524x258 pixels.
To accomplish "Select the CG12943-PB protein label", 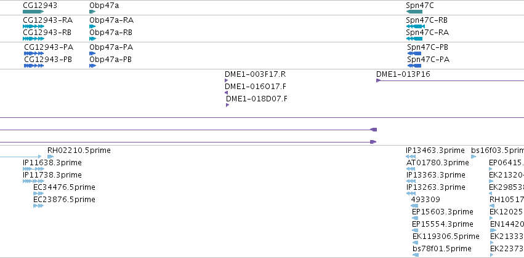I will coord(48,60).
